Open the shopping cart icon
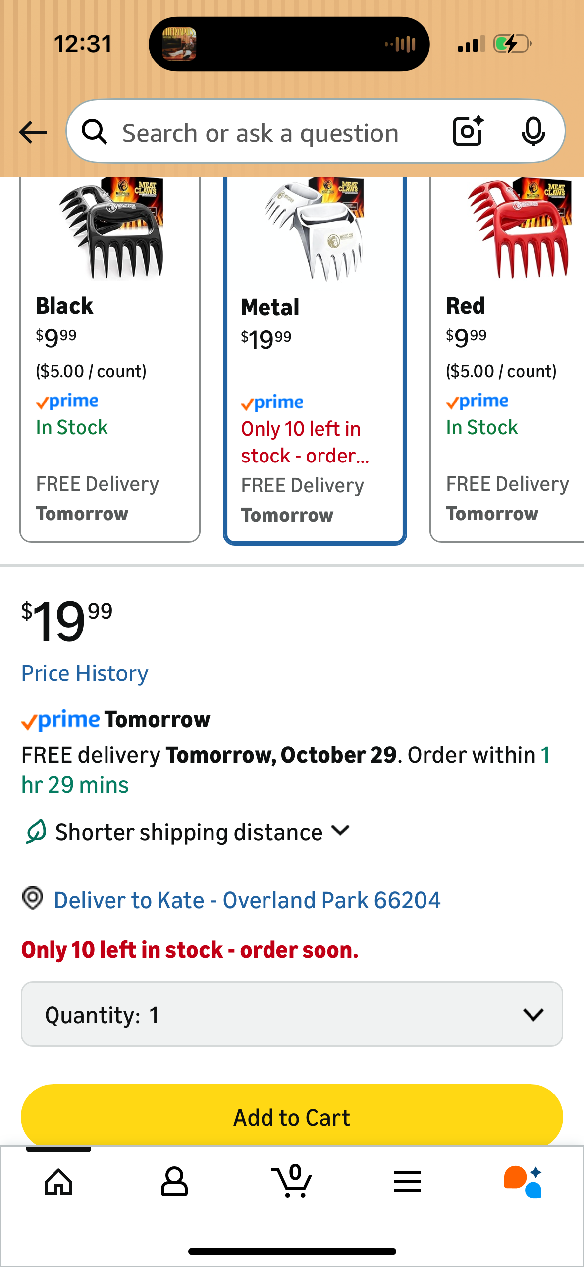 coord(292,1182)
